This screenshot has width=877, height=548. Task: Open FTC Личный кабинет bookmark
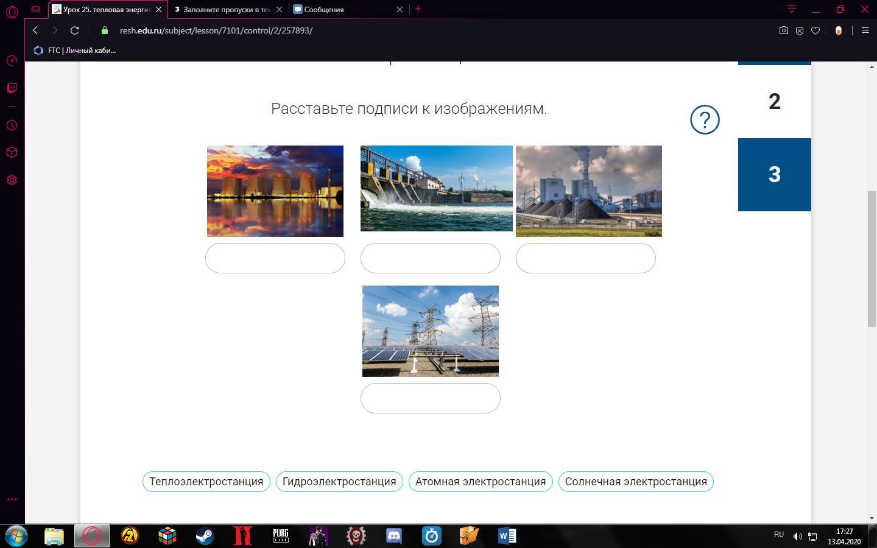tap(75, 51)
